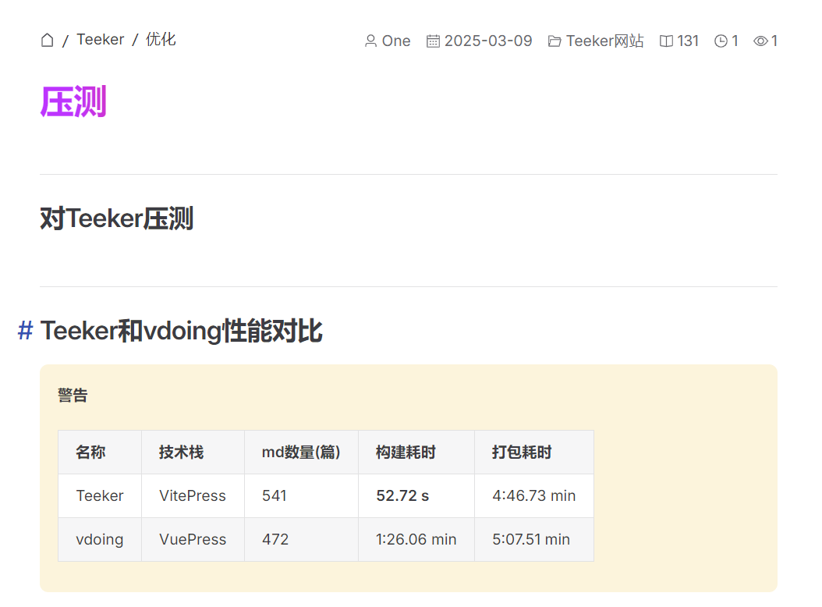The width and height of the screenshot is (822, 607).
Task: Open the 优化 breadcrumb link
Action: (x=161, y=39)
